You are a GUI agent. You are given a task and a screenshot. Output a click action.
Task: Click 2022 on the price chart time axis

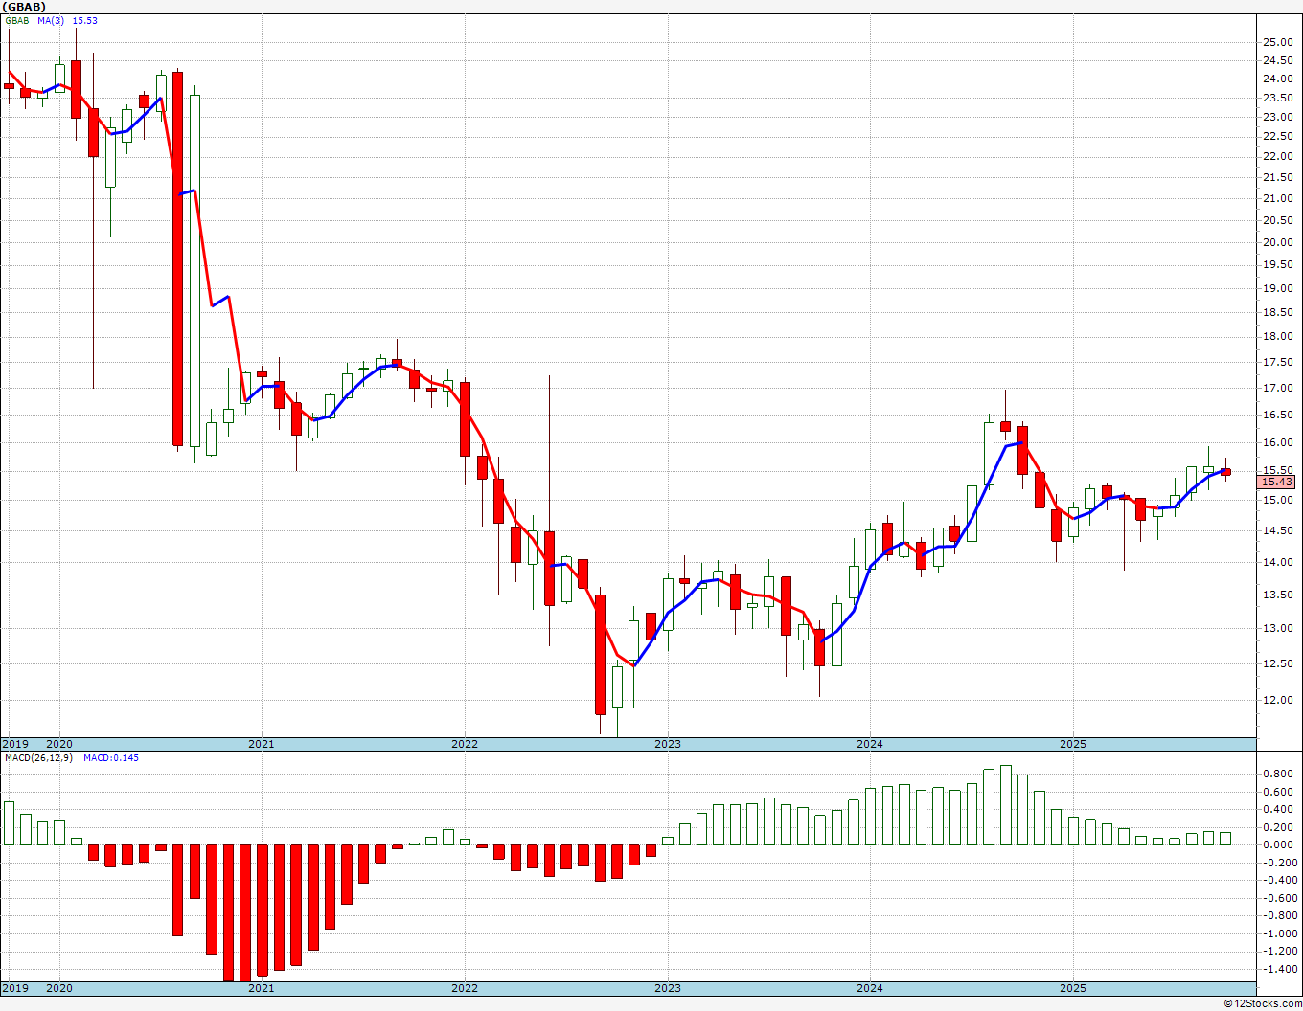465,744
